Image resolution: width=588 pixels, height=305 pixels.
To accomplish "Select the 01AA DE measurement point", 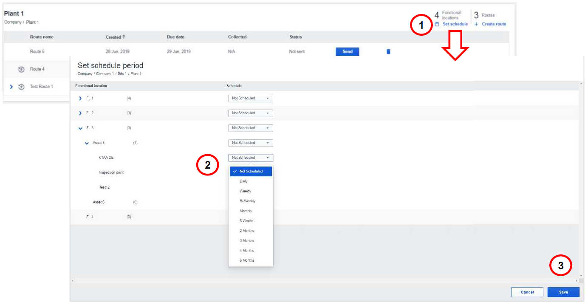I will tap(106, 158).
